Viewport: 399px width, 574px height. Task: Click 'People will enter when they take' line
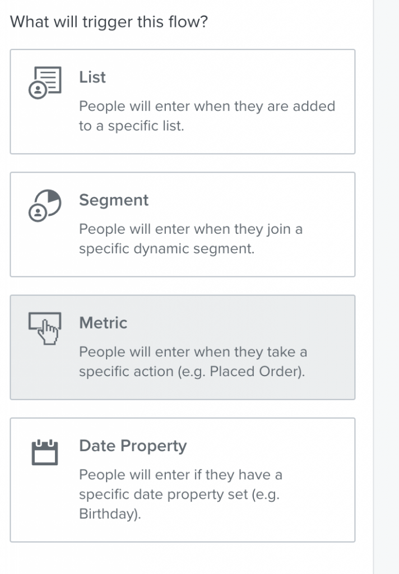click(193, 352)
